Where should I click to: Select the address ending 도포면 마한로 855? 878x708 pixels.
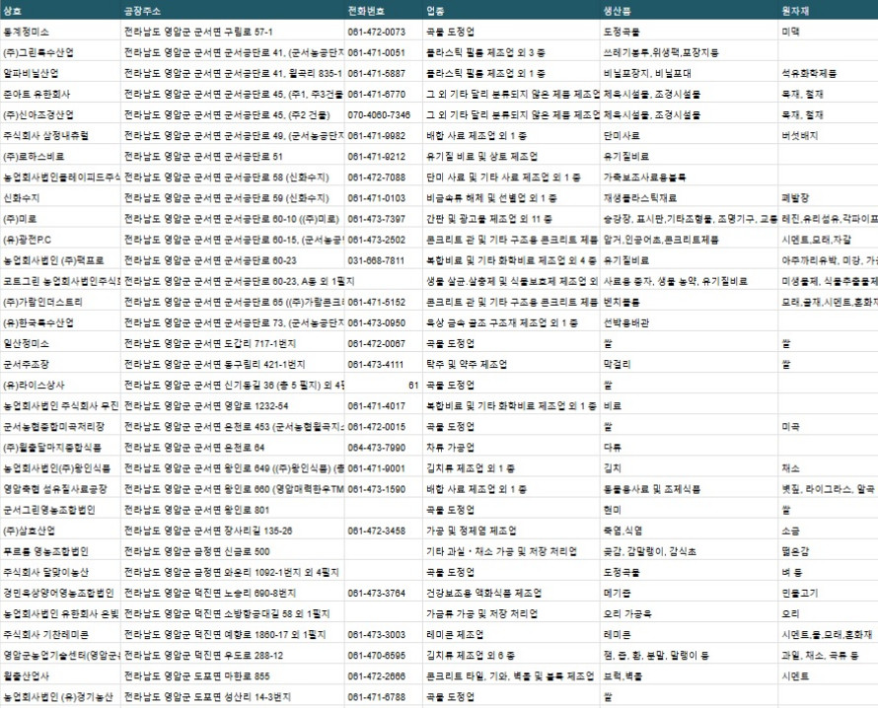[233, 676]
